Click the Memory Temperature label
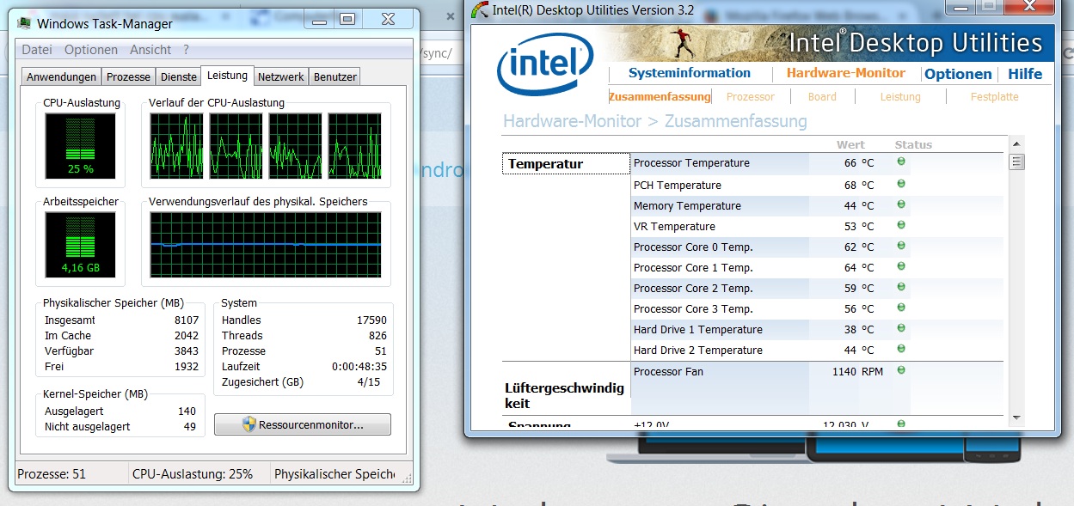This screenshot has height=506, width=1074. [x=687, y=205]
